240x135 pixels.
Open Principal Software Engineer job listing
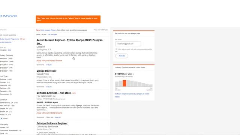point(52,123)
